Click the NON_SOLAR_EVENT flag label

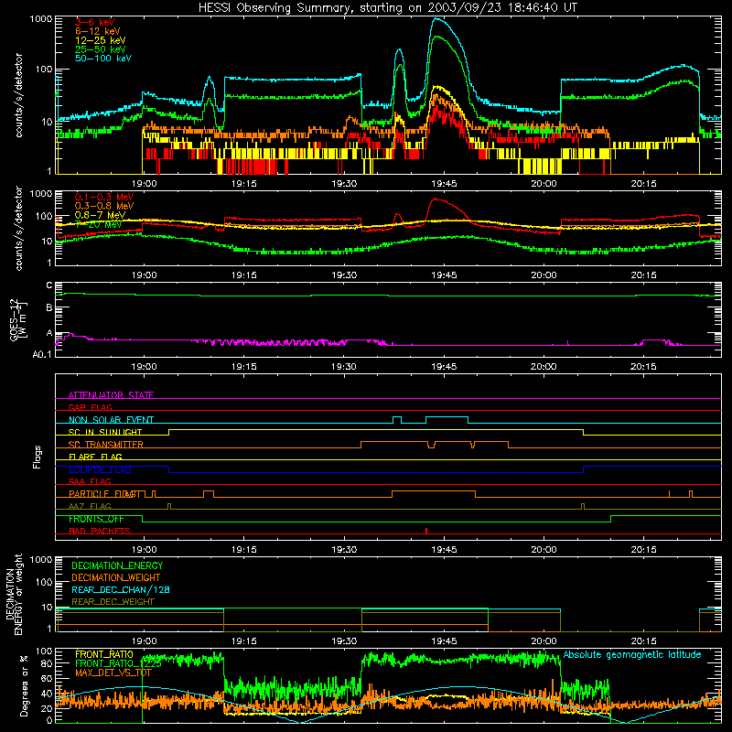(111, 420)
